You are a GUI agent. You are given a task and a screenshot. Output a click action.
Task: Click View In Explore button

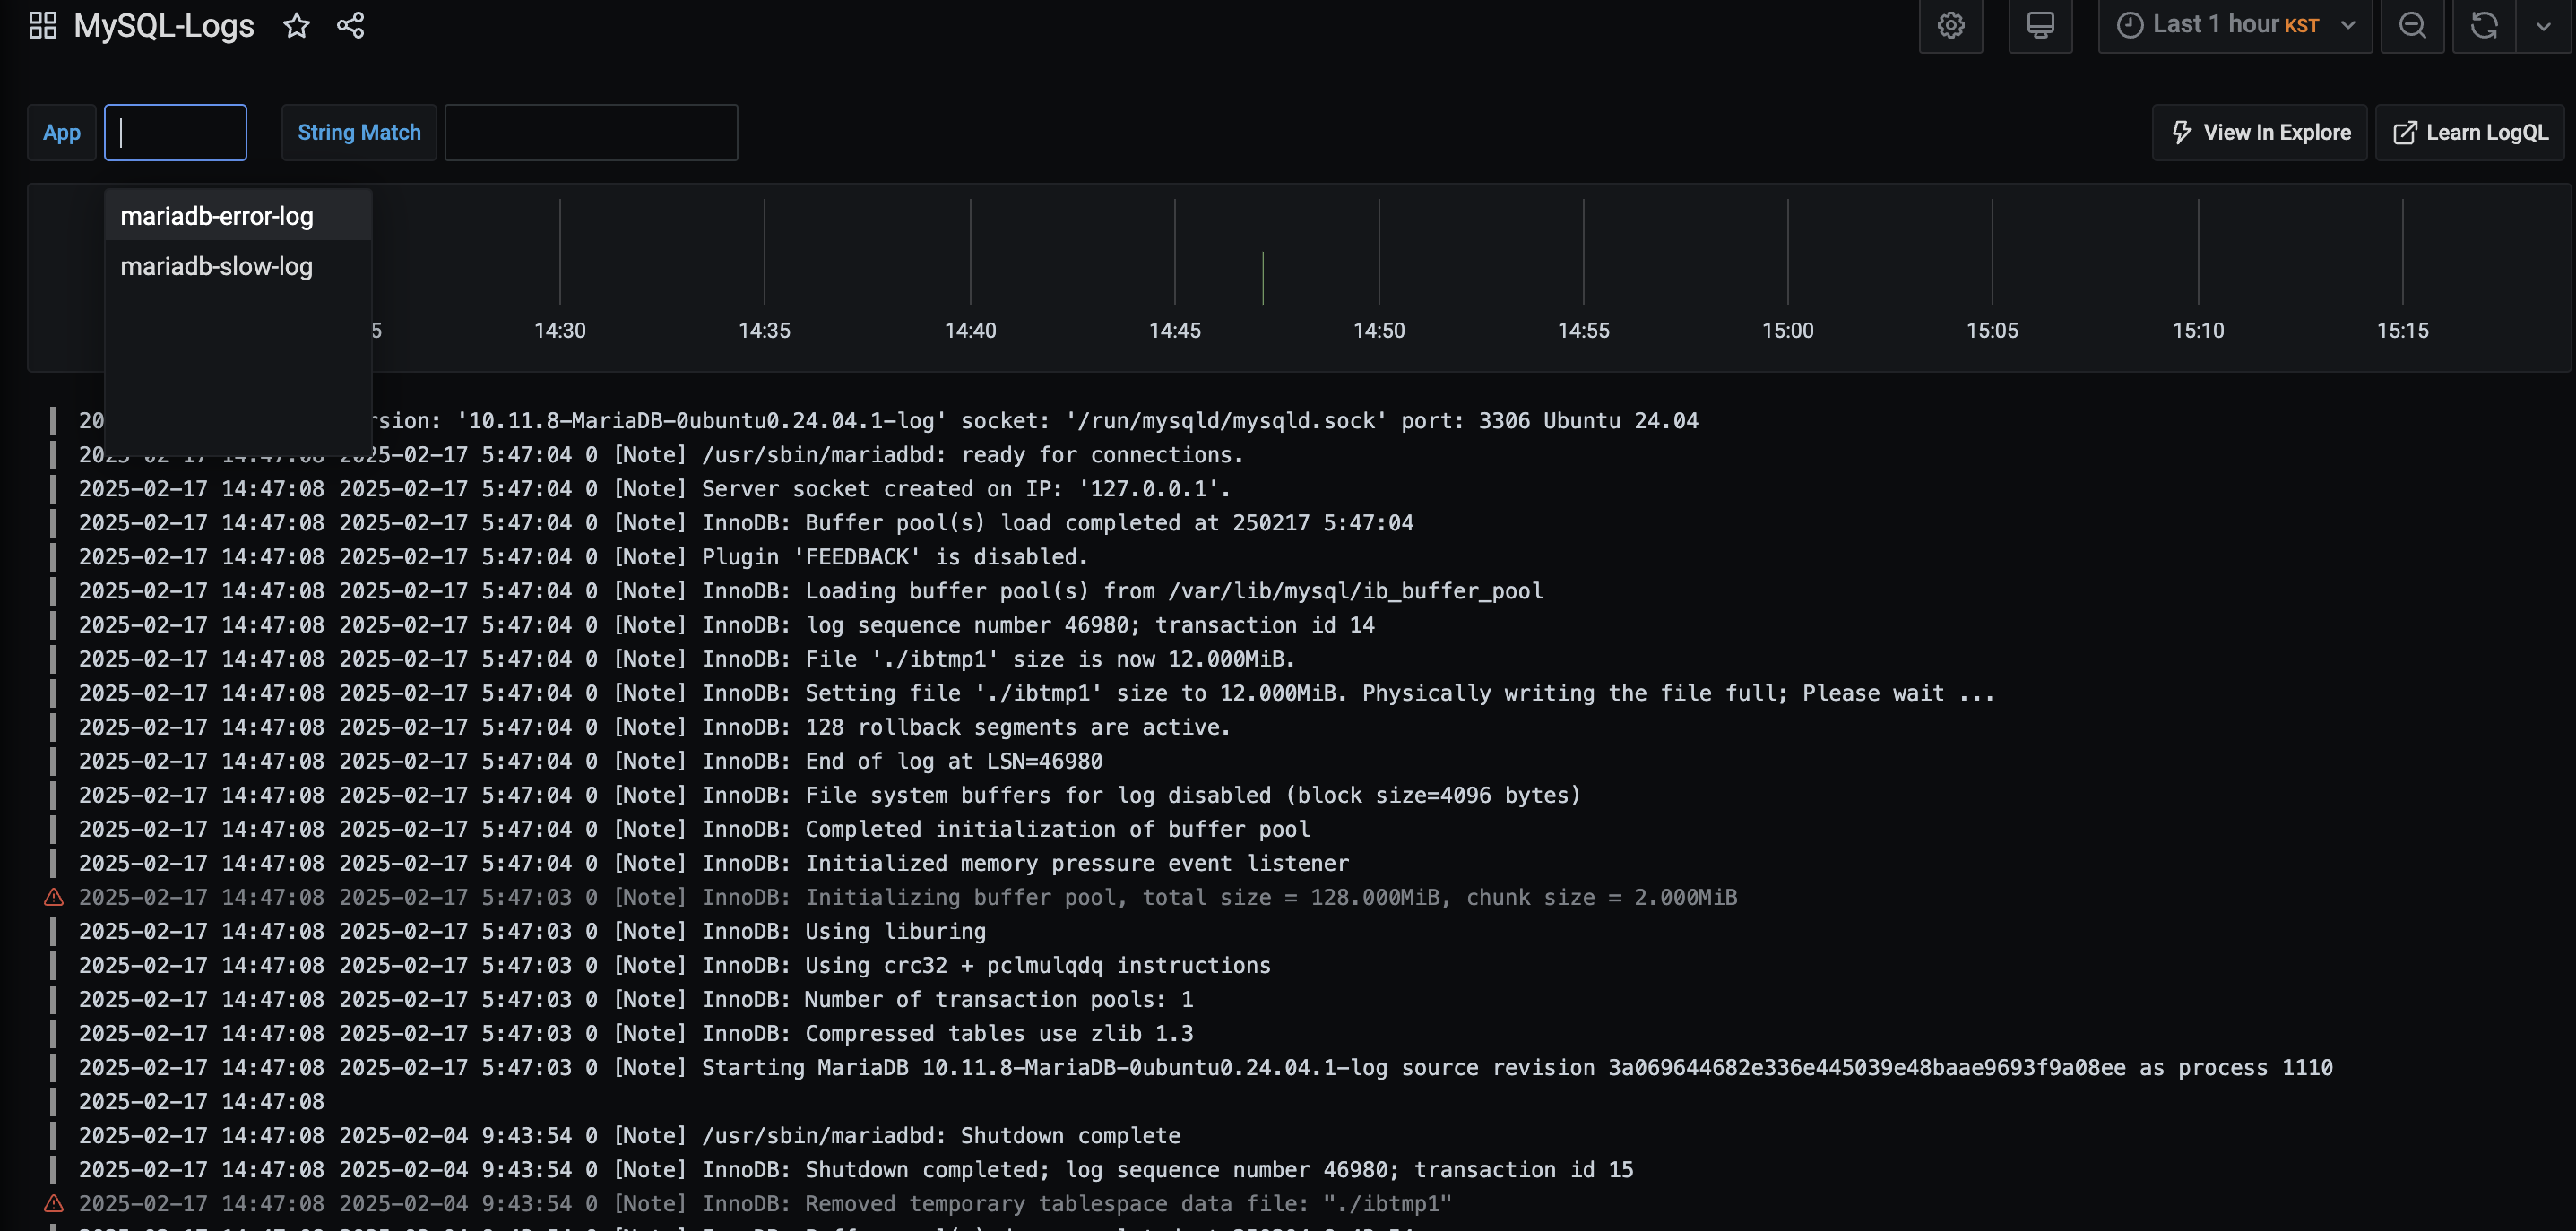click(2259, 133)
